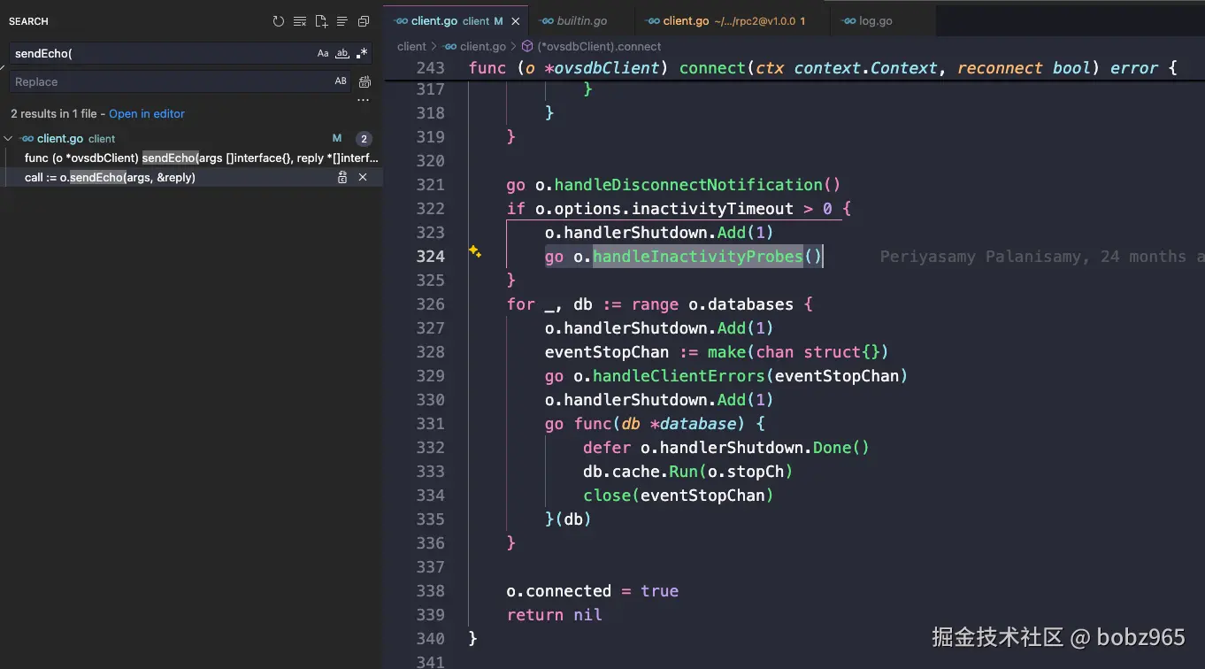Click handleInactivityProbes in line 324
The image size is (1205, 669).
[x=697, y=257]
